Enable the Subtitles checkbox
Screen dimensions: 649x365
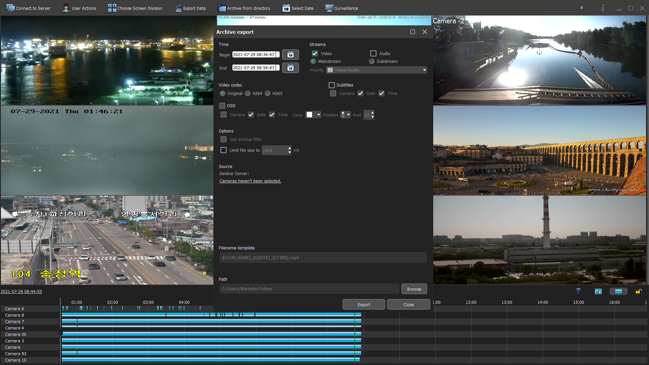(x=332, y=85)
